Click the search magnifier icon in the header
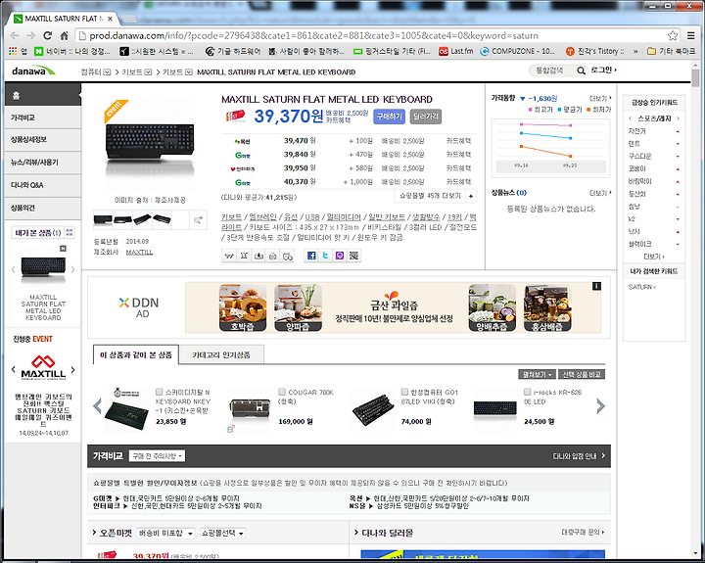 [x=581, y=70]
